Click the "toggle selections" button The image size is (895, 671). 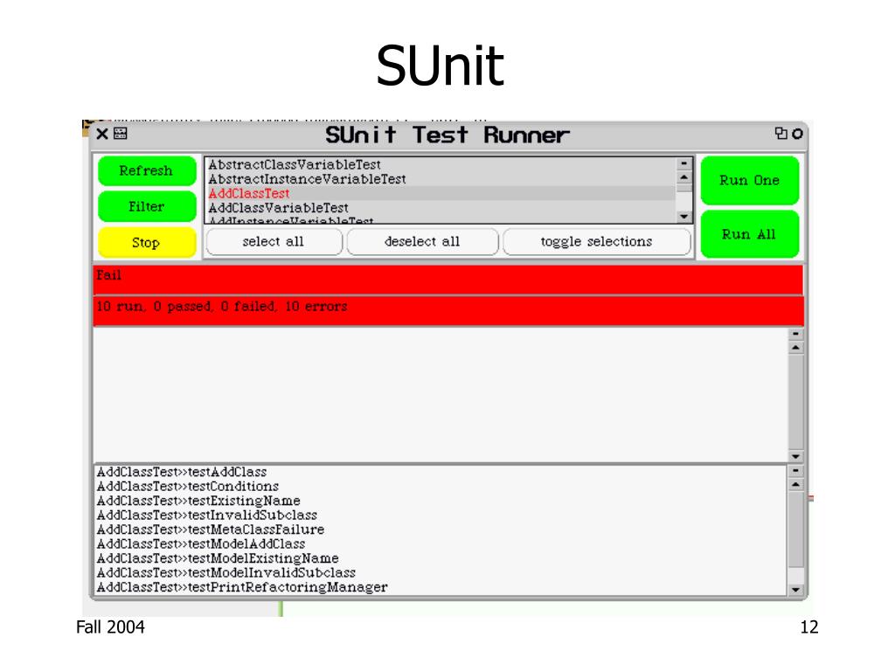pos(596,241)
